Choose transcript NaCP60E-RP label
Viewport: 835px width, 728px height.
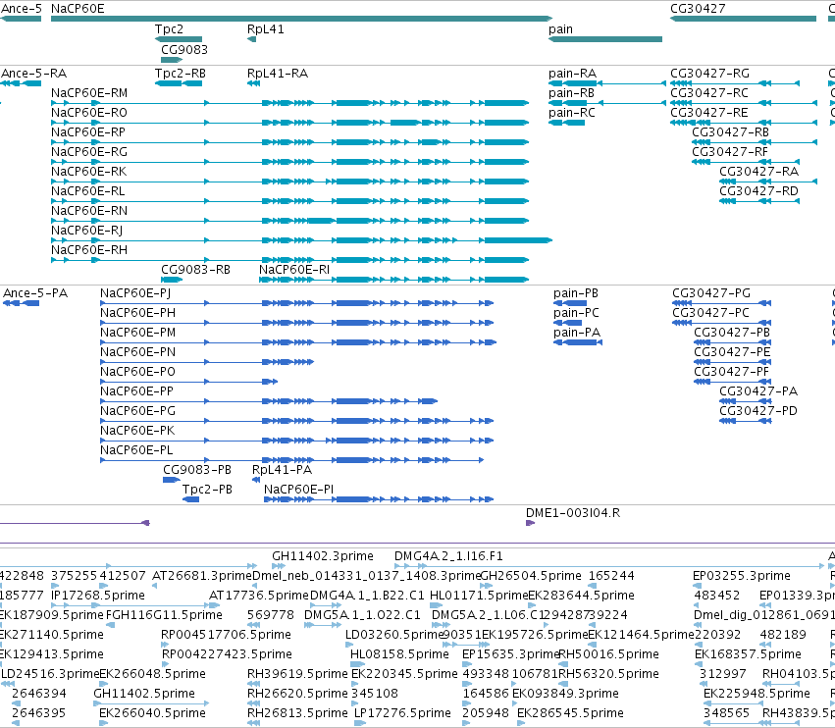click(88, 132)
